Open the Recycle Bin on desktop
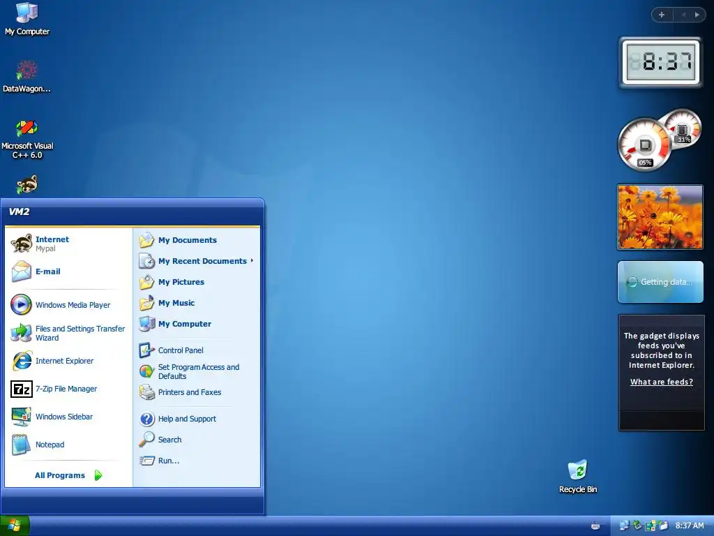 [578, 476]
